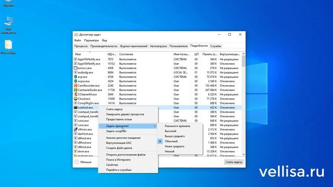Click the CCleaner64.exe icon
Screen dimensions: 333x187
pos(75,95)
